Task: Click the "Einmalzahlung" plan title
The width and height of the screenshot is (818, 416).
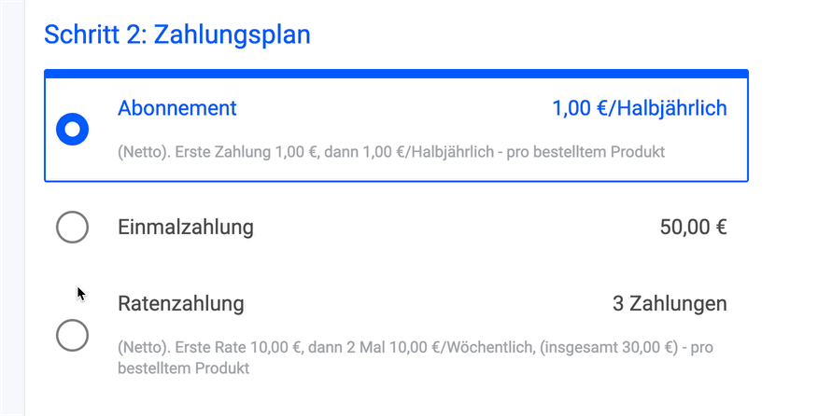Action: click(186, 227)
